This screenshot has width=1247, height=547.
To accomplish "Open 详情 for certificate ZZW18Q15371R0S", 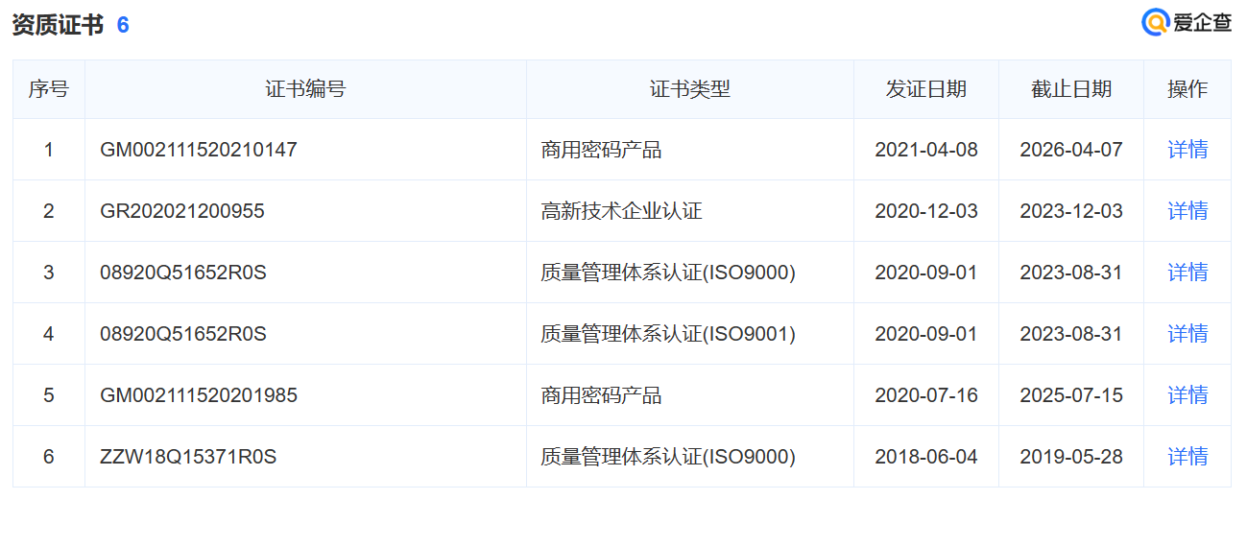I will click(x=1187, y=457).
